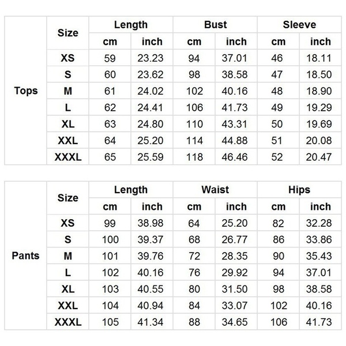This screenshot has height=346, width=346.
Task: Click the Pants row label
Action: (x=25, y=255)
